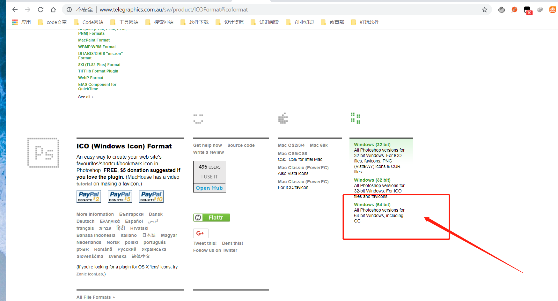Open the 教育部 bookmark folder
Viewport: 558px width, 301px height.
pos(333,22)
